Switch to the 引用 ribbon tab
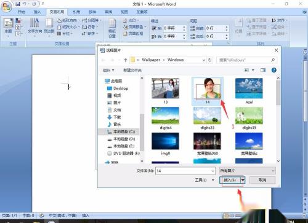Viewport: 308px width, 223px height. (76, 12)
